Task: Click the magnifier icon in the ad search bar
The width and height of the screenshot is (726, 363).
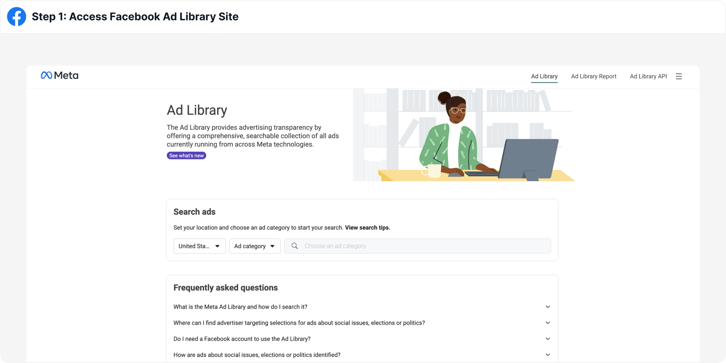Action: [295, 245]
